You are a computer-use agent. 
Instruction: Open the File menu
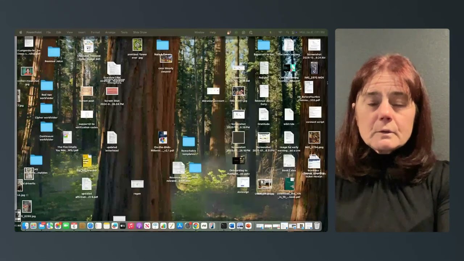point(49,33)
